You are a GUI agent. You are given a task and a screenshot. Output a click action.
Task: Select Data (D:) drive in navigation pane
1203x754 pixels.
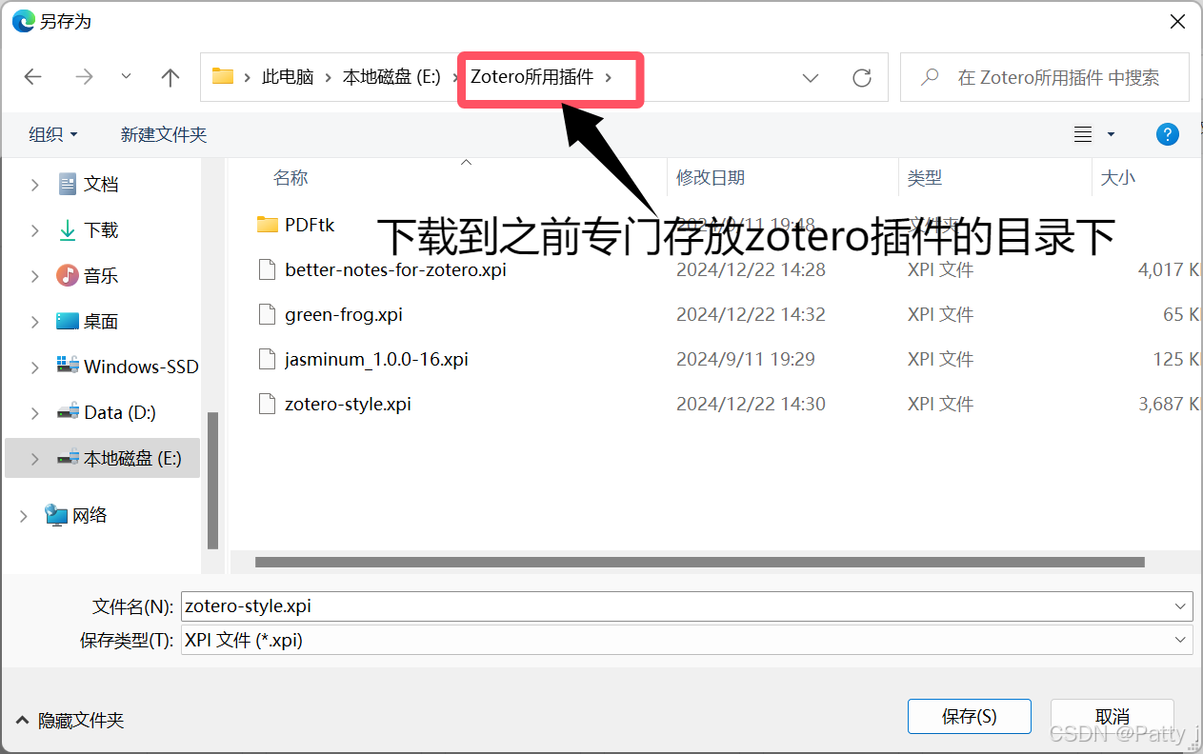[120, 412]
